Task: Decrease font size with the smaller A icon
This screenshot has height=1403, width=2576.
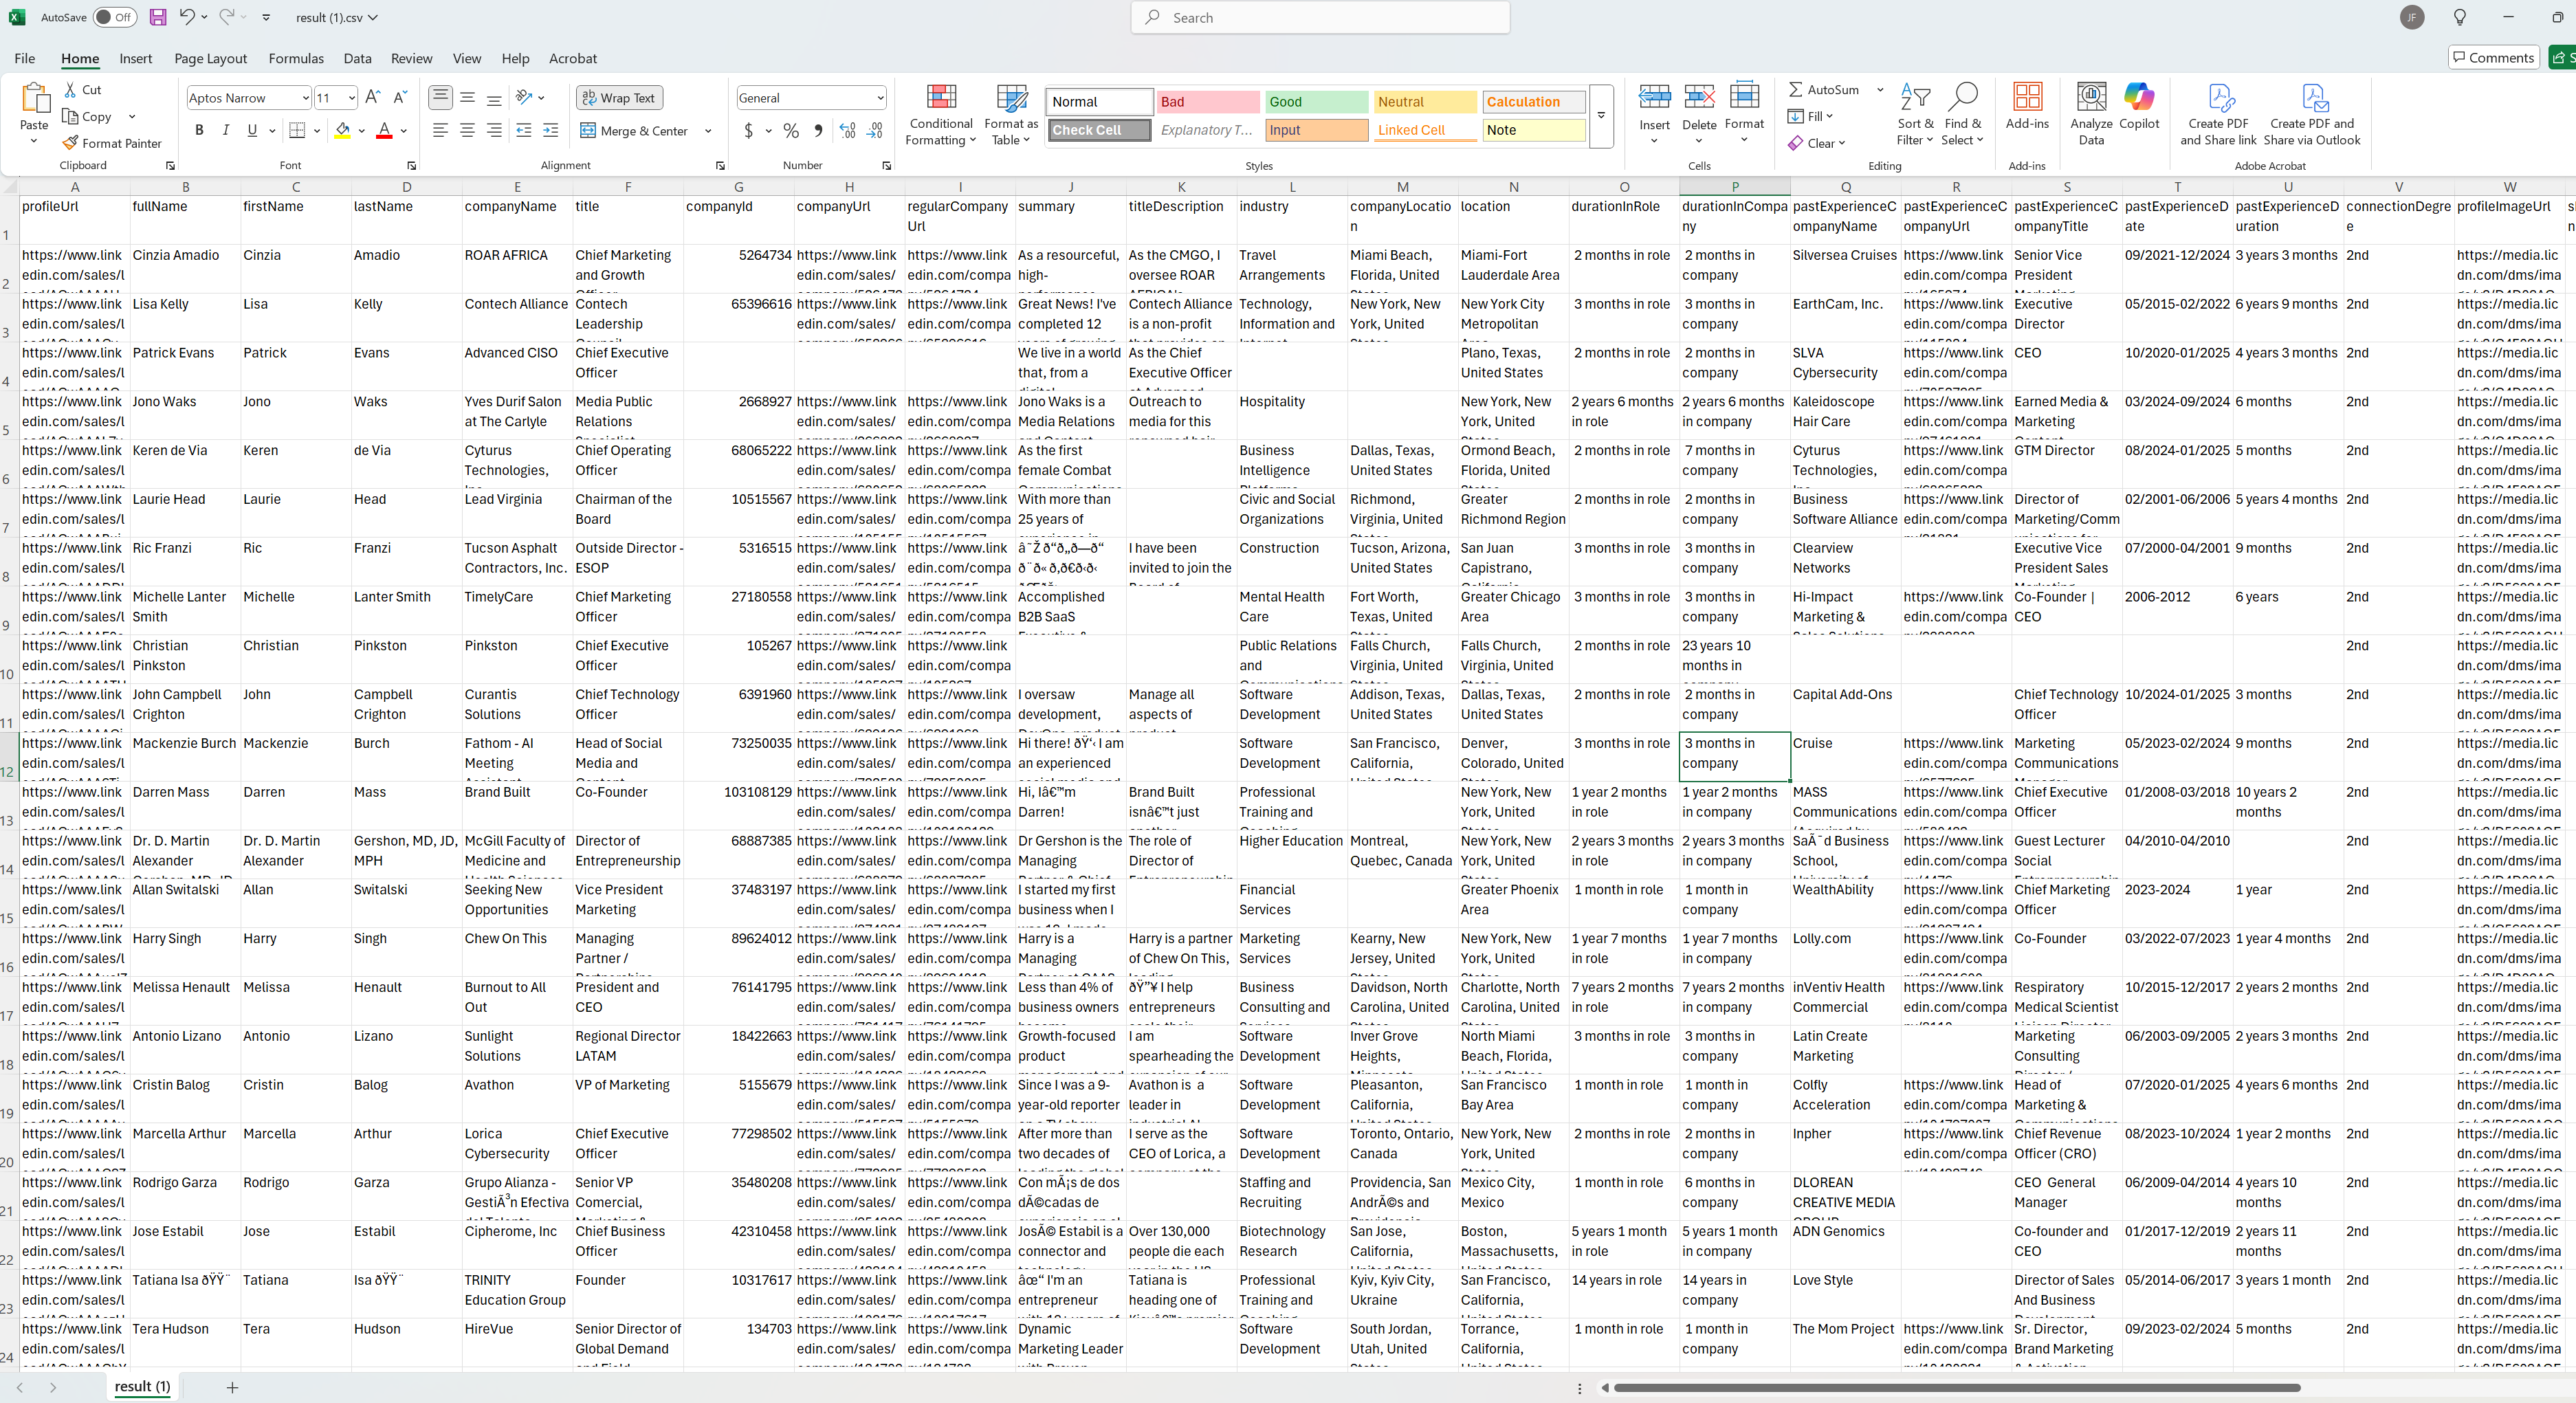Action: point(400,97)
